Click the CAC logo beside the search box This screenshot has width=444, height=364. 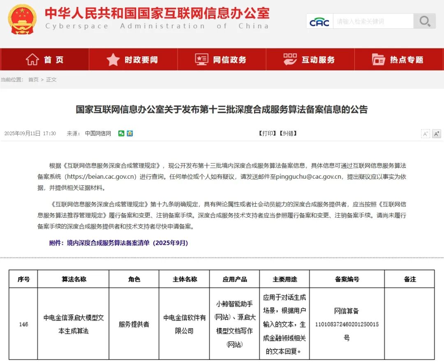tap(319, 21)
